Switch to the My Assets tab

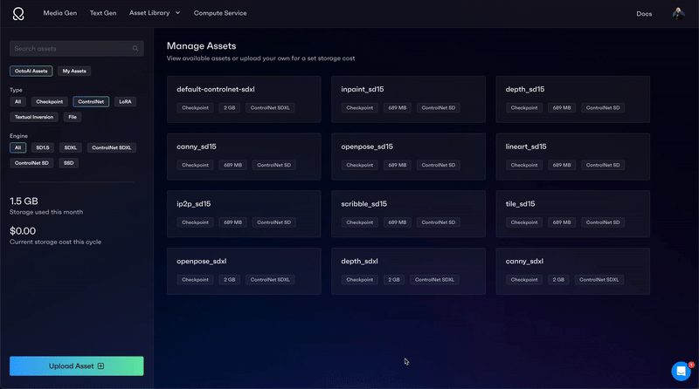[74, 72]
